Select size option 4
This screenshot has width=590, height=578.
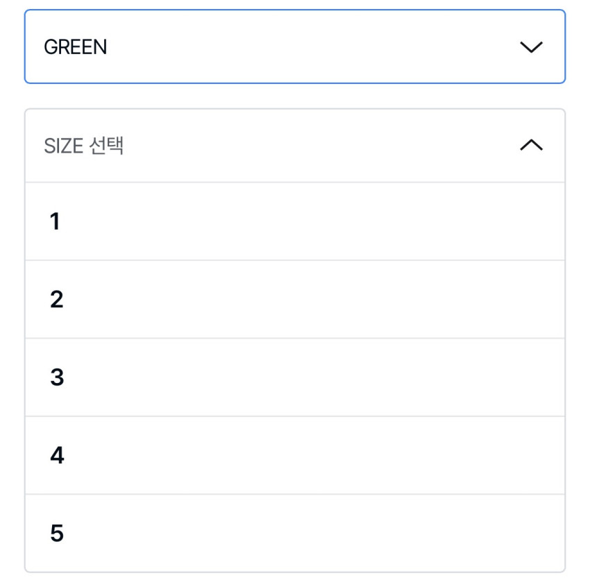[295, 456]
